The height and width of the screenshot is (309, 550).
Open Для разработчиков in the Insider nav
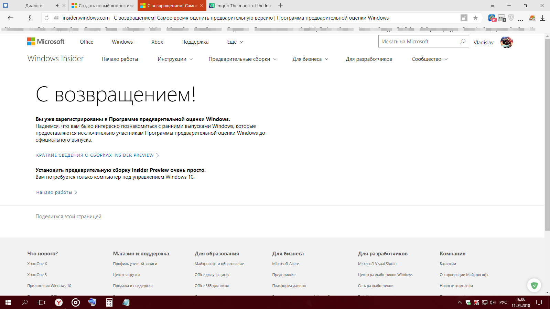(369, 59)
